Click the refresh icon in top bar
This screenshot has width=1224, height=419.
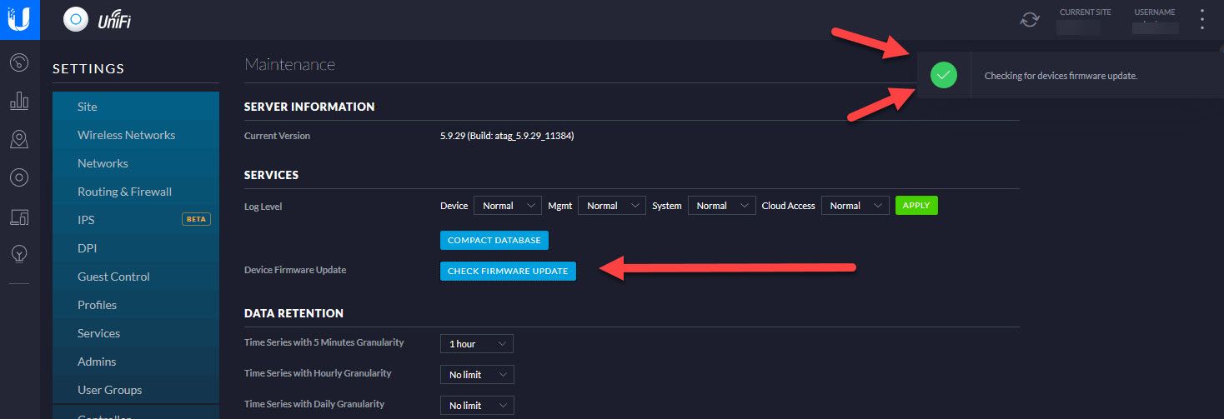click(1030, 19)
